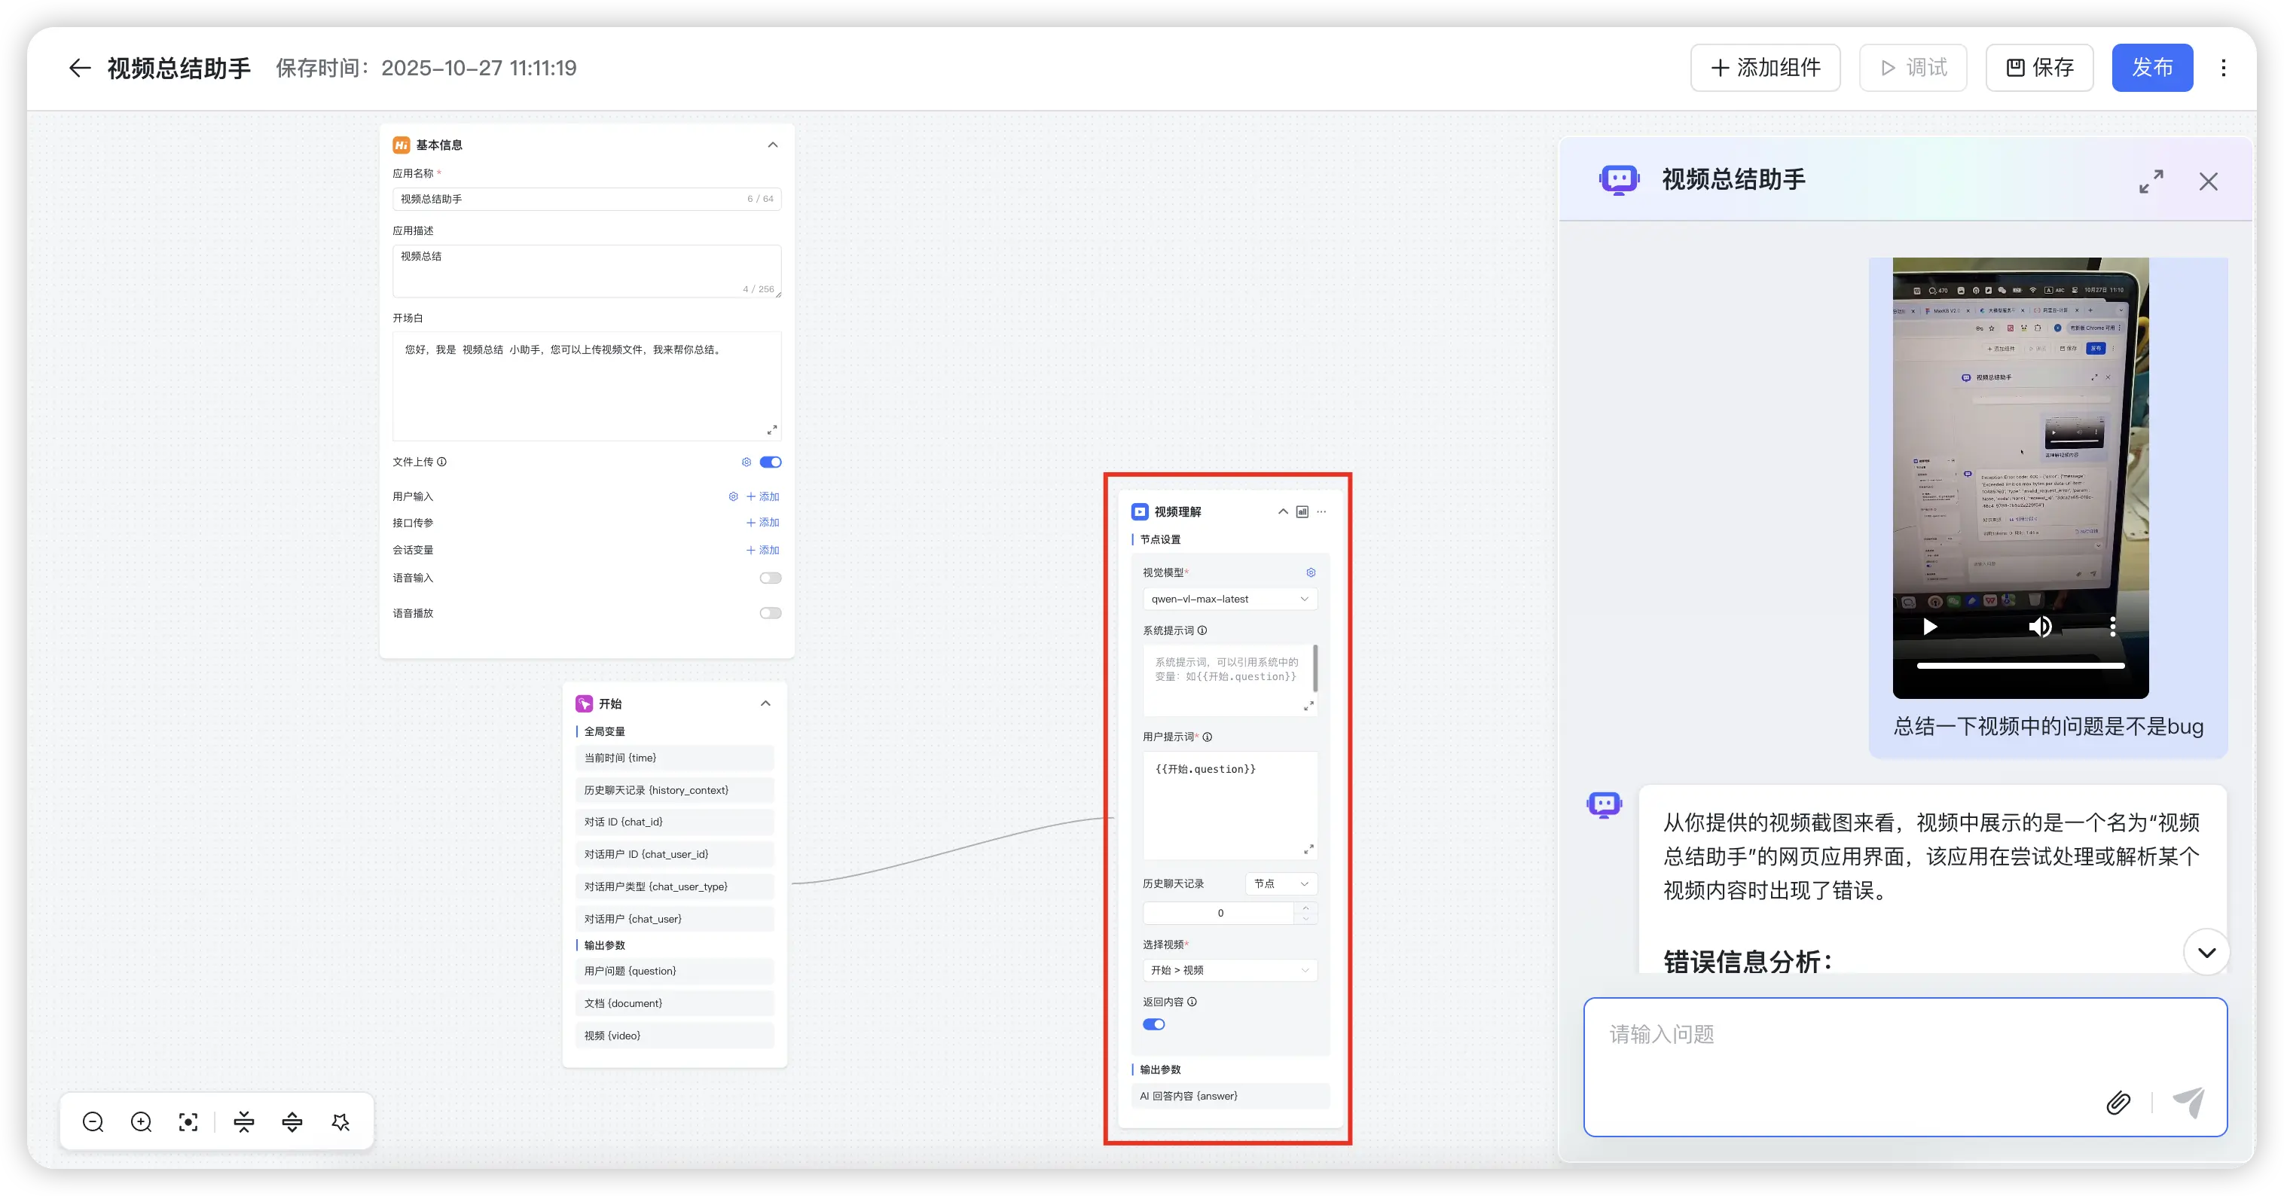Open the top-right vertical dots menu

(x=2223, y=69)
